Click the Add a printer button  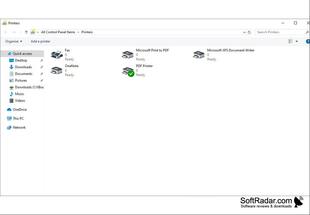click(x=41, y=41)
